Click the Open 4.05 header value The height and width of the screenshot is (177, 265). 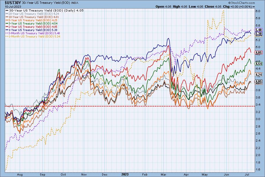click(163, 6)
